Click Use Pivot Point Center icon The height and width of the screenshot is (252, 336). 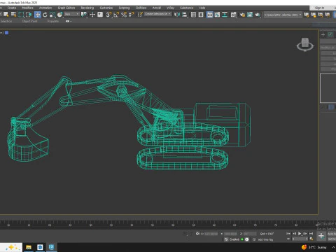pyautogui.click(x=84, y=15)
